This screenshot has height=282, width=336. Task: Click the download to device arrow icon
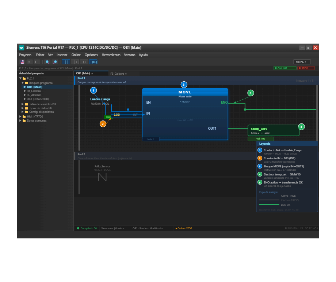(35, 62)
